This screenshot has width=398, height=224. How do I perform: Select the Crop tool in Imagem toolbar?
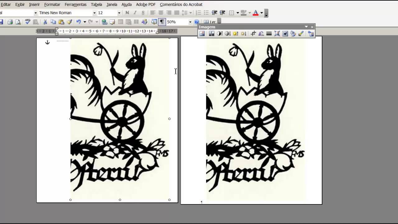[253, 34]
